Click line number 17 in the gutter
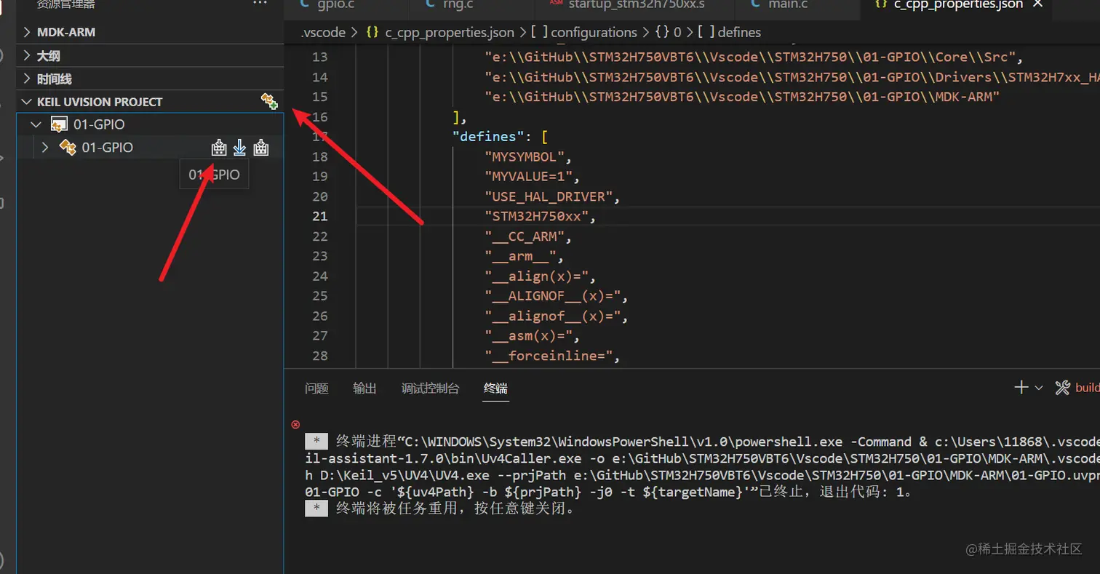Viewport: 1100px width, 574px height. tap(320, 137)
